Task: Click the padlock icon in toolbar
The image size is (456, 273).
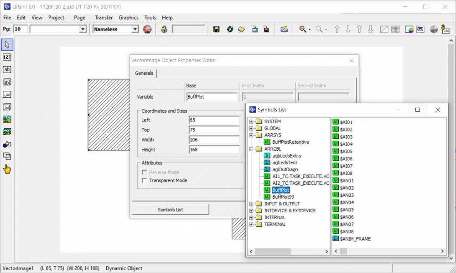Action: coord(164,29)
